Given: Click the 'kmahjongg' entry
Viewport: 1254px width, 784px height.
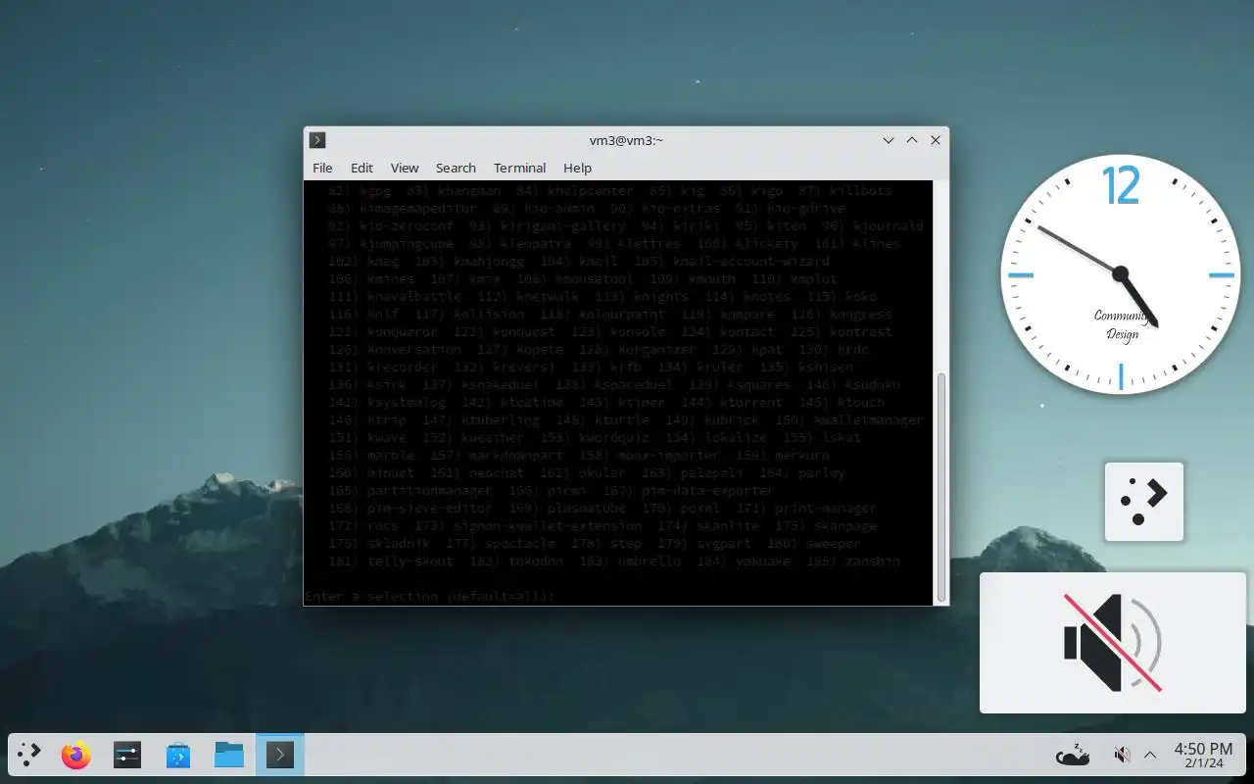Looking at the screenshot, I should [x=488, y=261].
